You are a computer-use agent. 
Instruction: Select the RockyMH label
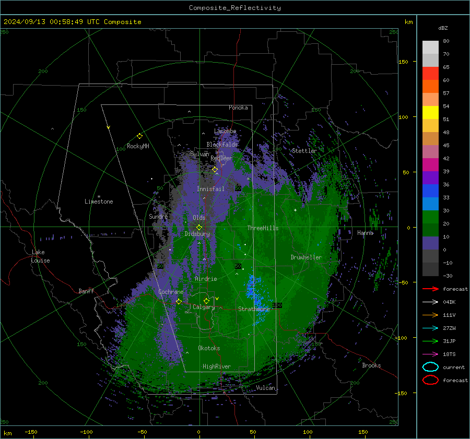(x=138, y=146)
